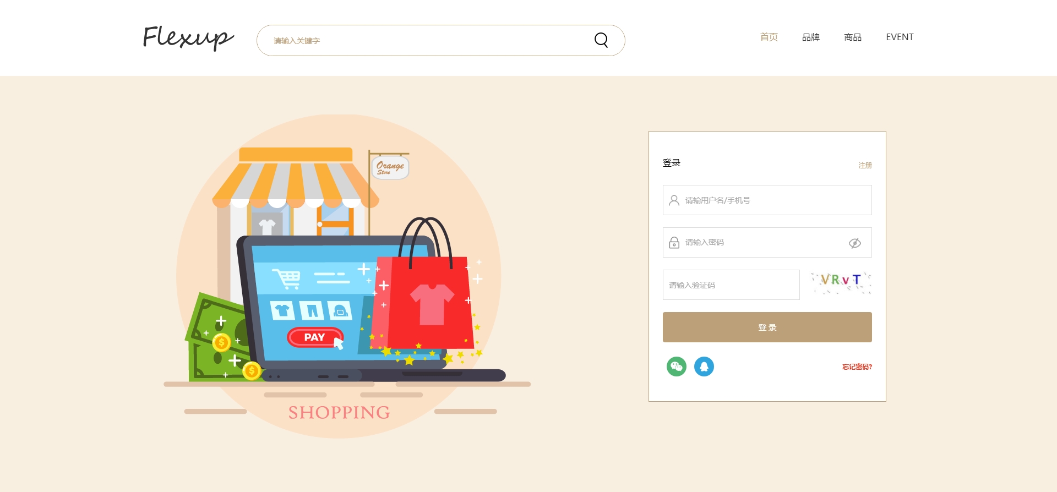Click the Flexup logo
This screenshot has height=492, width=1057.
tap(188, 38)
